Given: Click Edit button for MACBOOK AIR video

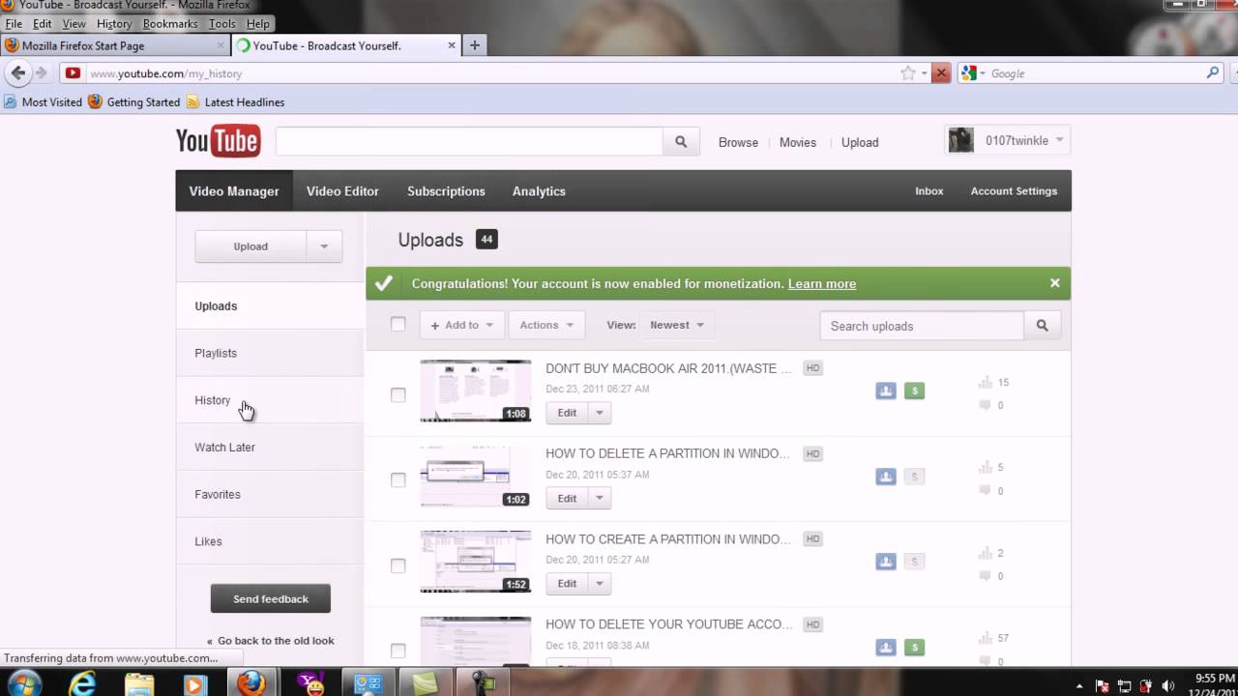Looking at the screenshot, I should 567,413.
